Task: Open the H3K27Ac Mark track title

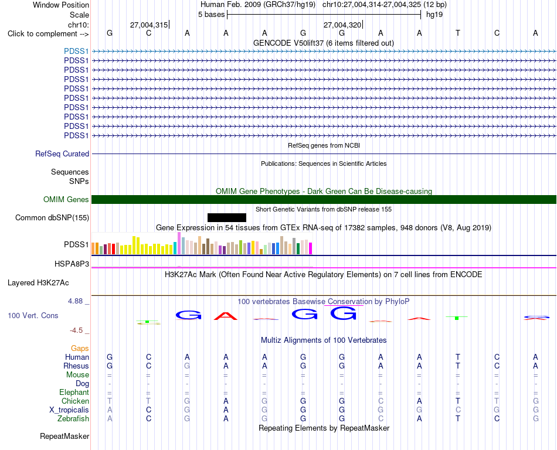Action: point(324,274)
